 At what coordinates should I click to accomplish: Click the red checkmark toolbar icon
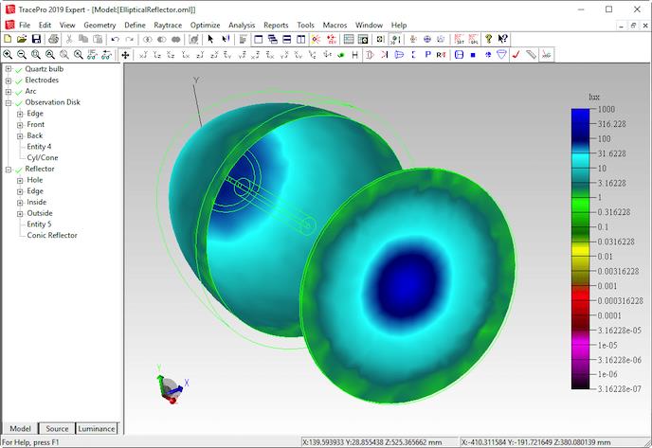pyautogui.click(x=516, y=55)
